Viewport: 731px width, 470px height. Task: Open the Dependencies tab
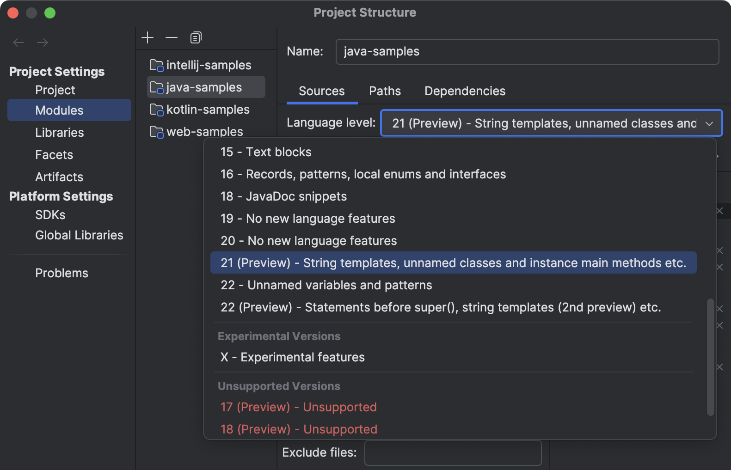click(465, 91)
